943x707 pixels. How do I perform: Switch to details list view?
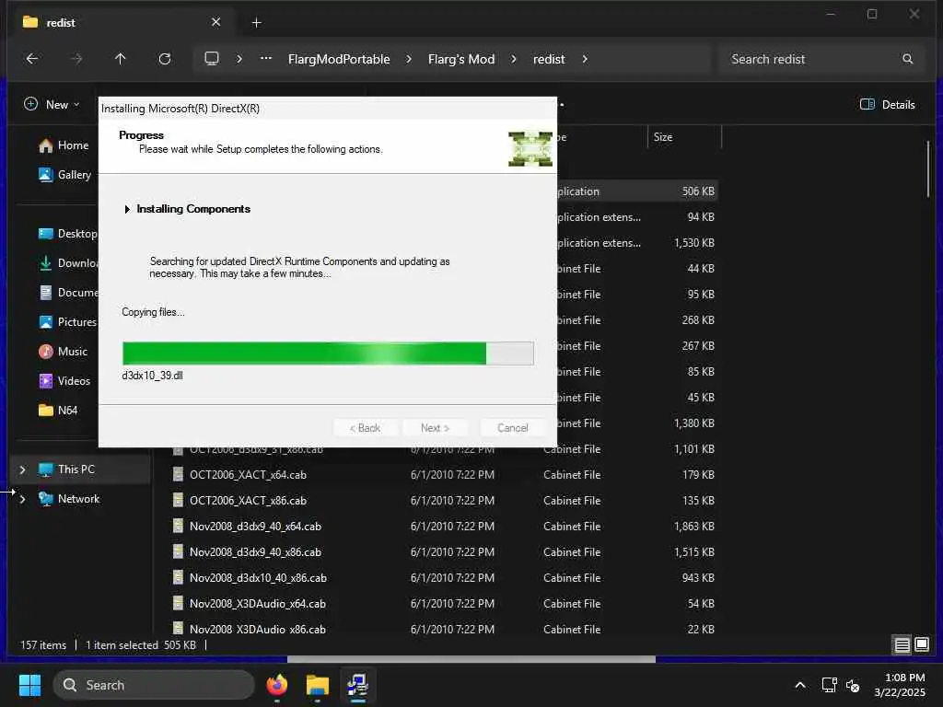(x=902, y=645)
